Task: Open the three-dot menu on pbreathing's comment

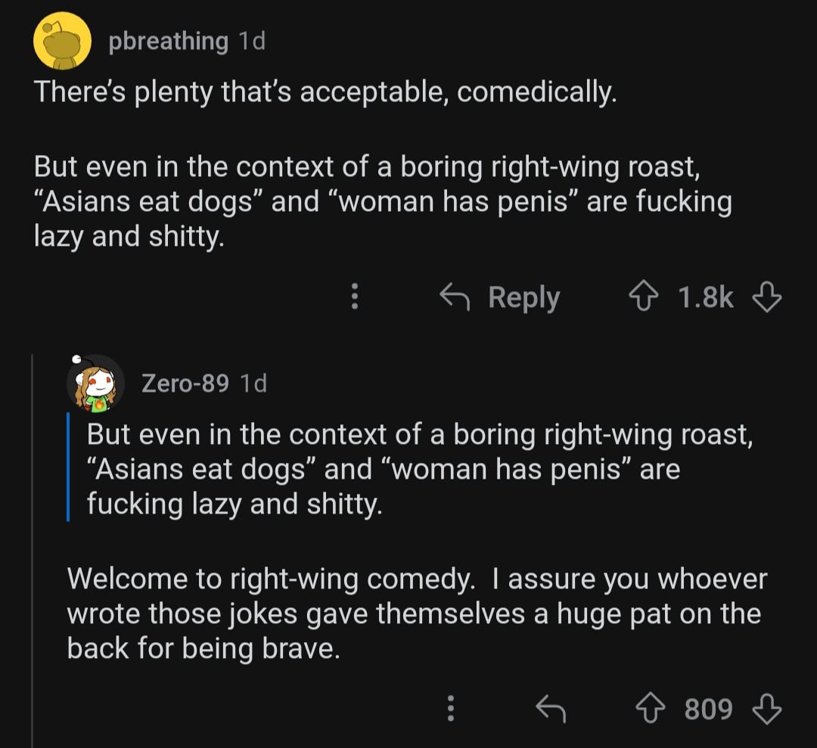Action: (353, 298)
